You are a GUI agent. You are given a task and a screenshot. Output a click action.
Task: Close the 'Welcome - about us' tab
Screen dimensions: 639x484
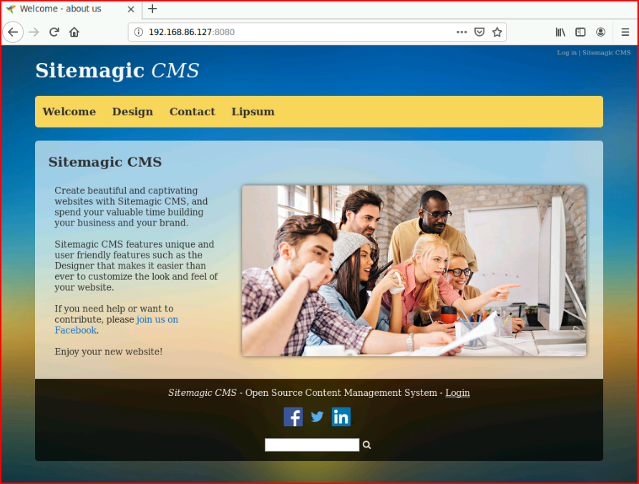pos(131,9)
